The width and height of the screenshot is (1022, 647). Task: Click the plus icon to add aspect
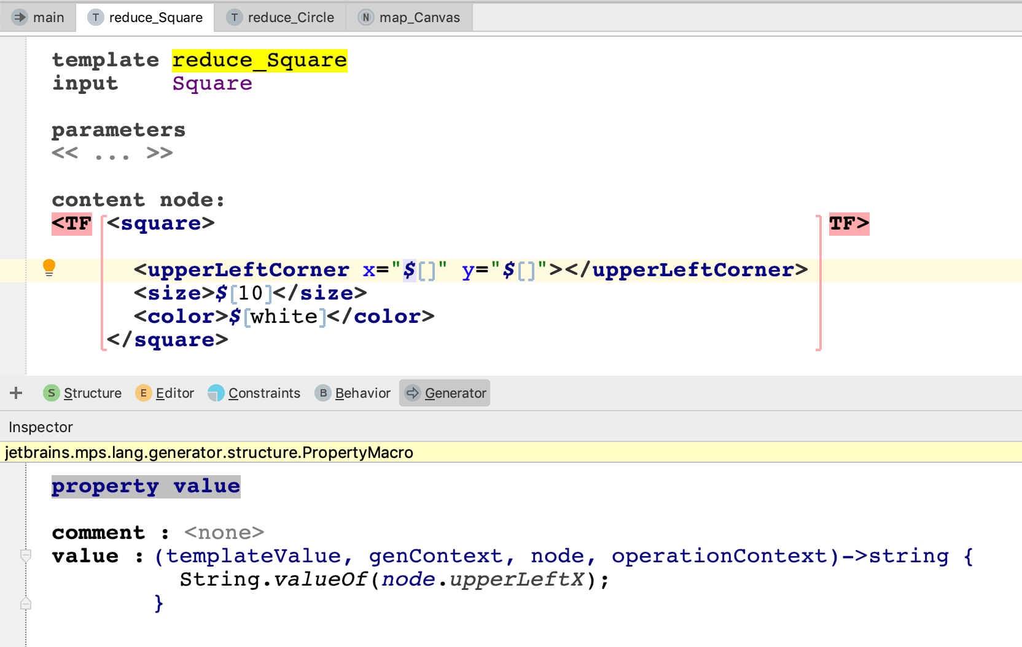(17, 393)
